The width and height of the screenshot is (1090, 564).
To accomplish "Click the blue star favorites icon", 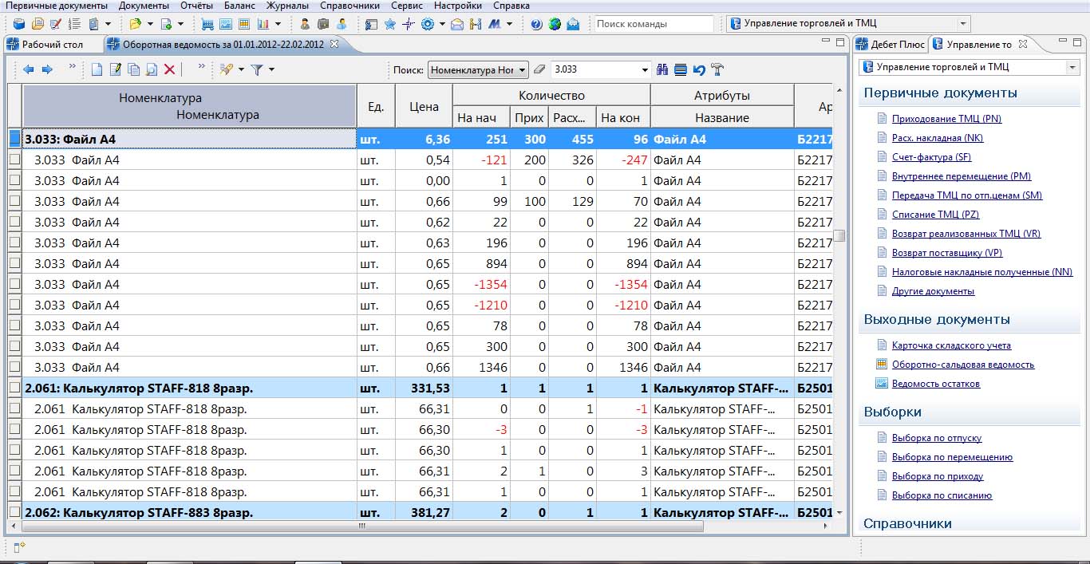I will click(390, 24).
